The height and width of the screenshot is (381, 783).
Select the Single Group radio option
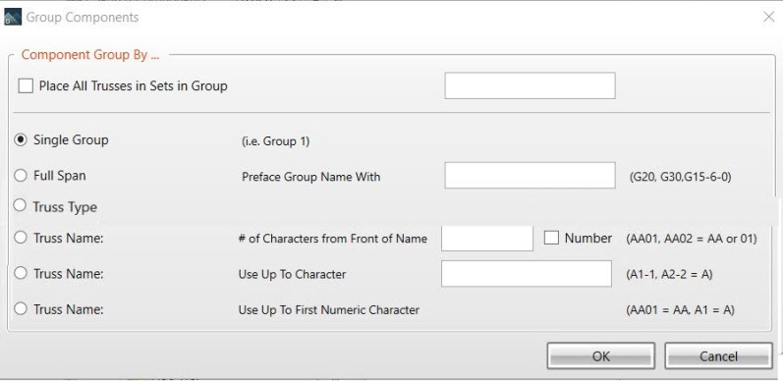click(21, 139)
